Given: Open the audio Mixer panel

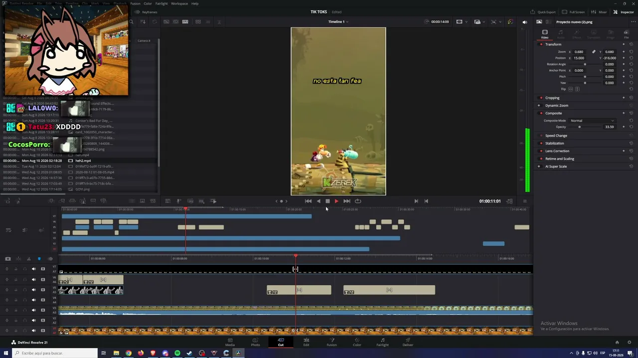Looking at the screenshot, I should click(x=599, y=12).
